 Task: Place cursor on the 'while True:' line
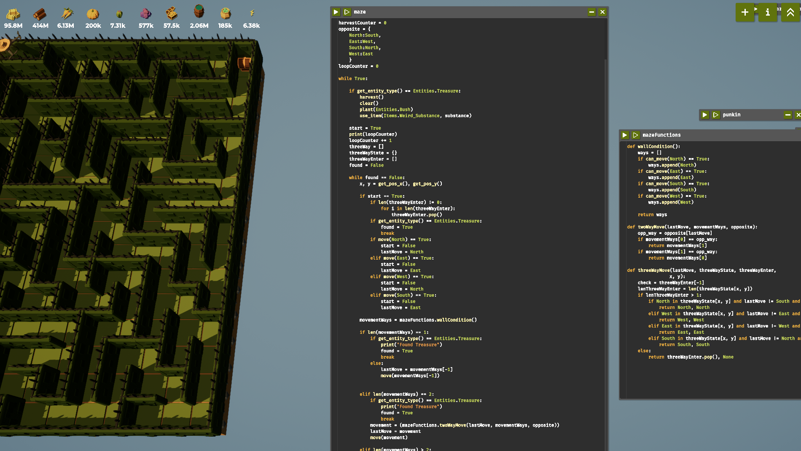tap(353, 78)
